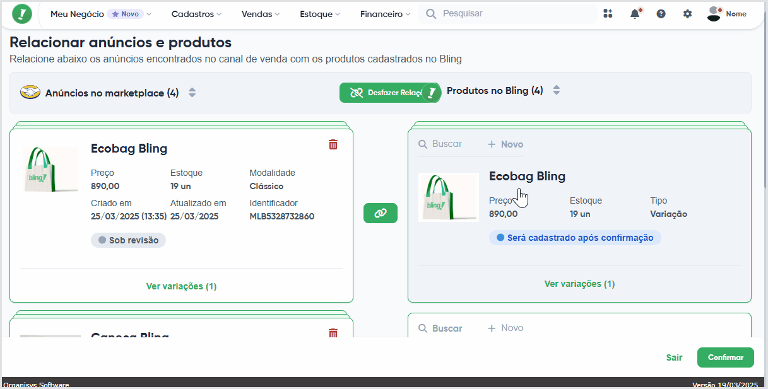Click the Ecobag Bling title in the marketplace card
The height and width of the screenshot is (389, 768).
coord(129,149)
